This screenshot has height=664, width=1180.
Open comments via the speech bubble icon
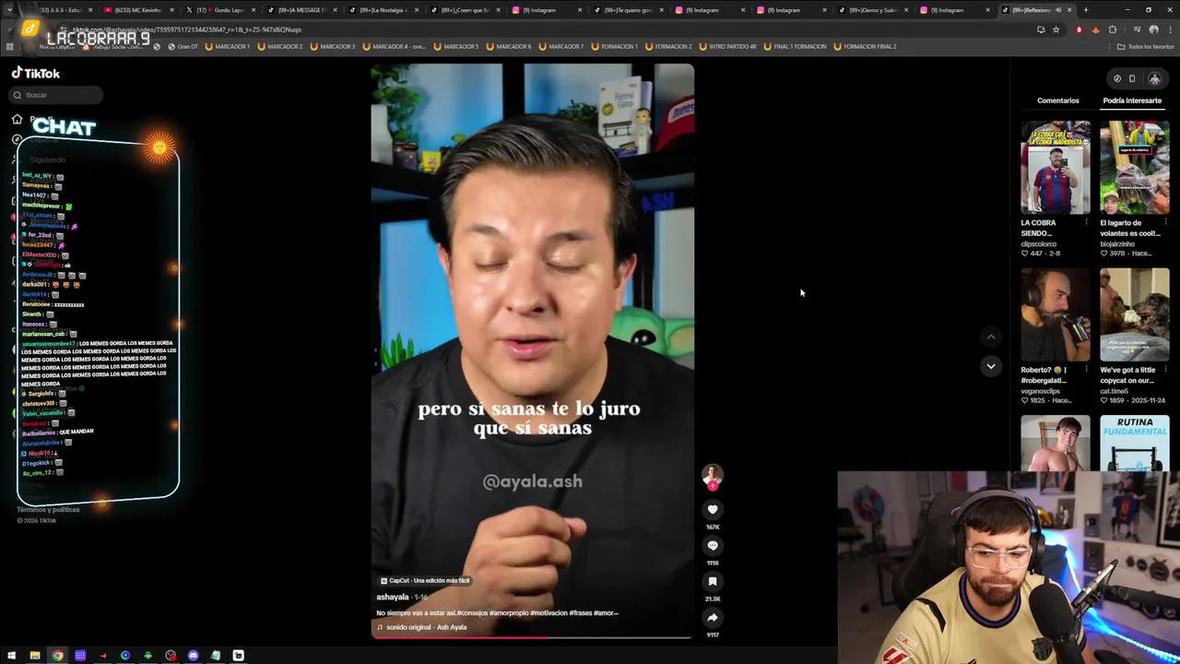[713, 545]
